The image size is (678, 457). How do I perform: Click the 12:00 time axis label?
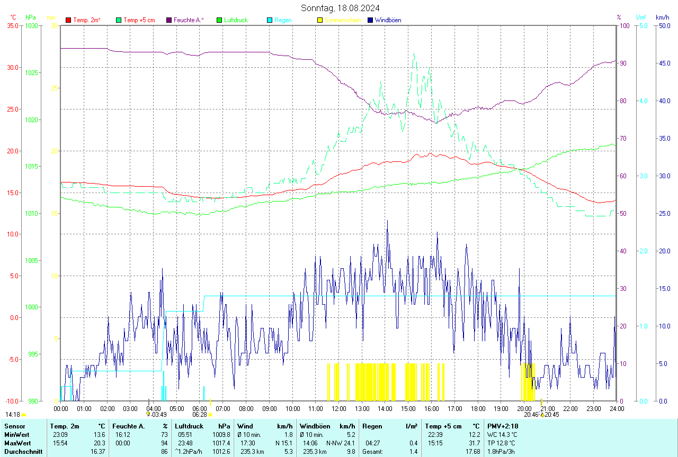click(338, 408)
